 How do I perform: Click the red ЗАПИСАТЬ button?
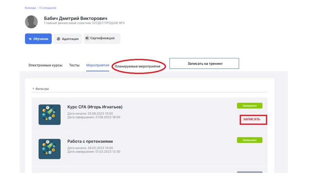253,119
